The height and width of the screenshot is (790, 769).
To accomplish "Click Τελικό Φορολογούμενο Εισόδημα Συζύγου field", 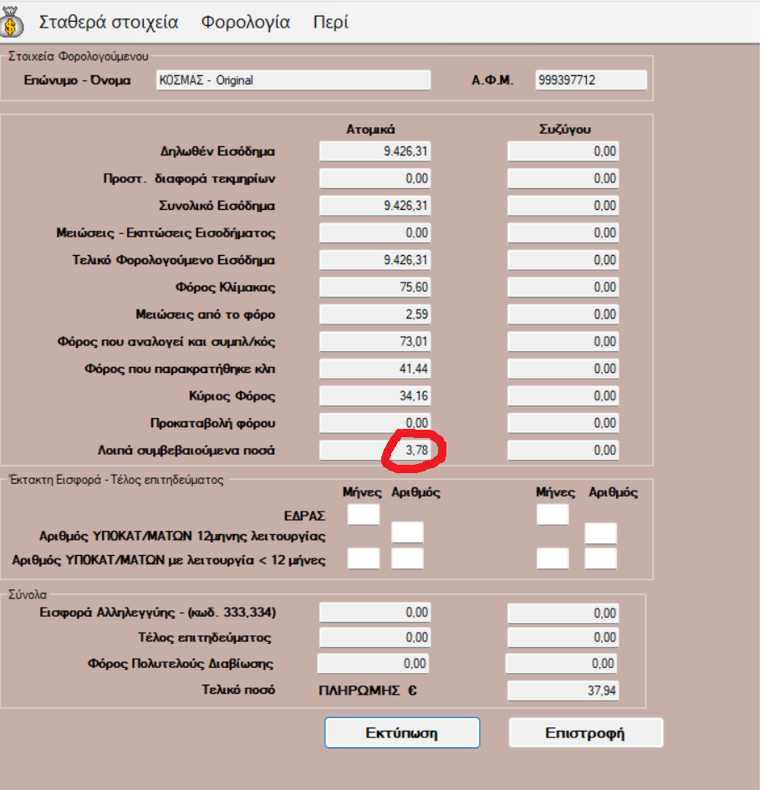I will click(563, 260).
